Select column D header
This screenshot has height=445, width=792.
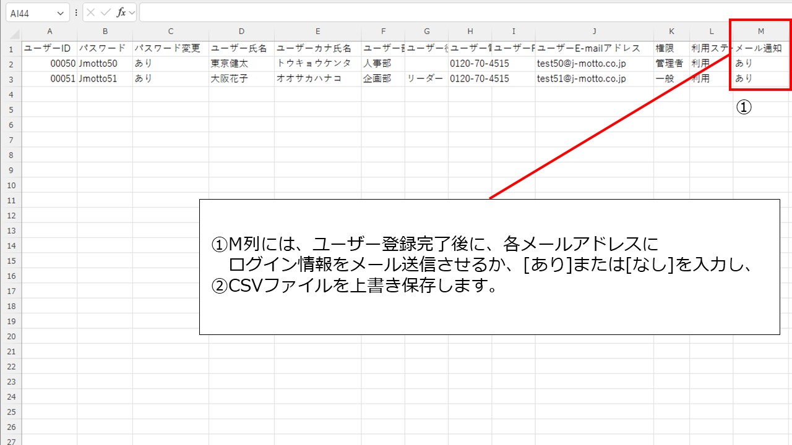tap(241, 32)
